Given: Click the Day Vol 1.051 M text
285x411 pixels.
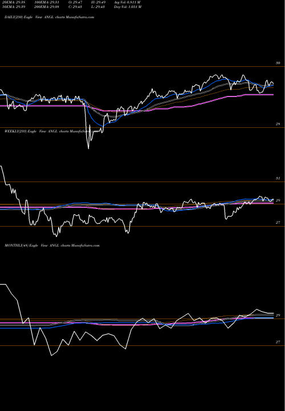Looking at the screenshot, I should coord(128,7).
